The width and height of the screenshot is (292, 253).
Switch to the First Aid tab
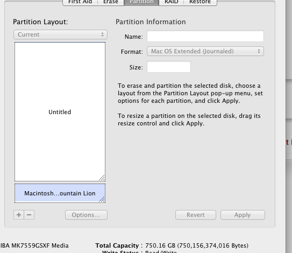[80, 2]
